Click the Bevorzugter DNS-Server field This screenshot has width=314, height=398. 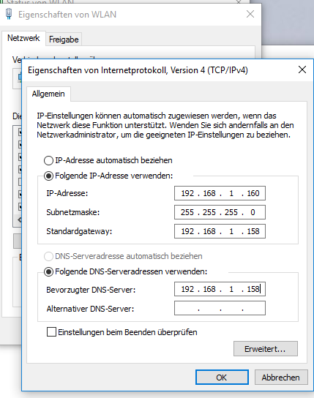(x=220, y=289)
